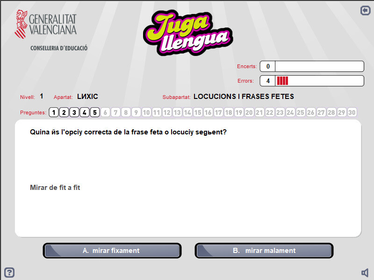Click question 30 at row end

click(x=352, y=112)
